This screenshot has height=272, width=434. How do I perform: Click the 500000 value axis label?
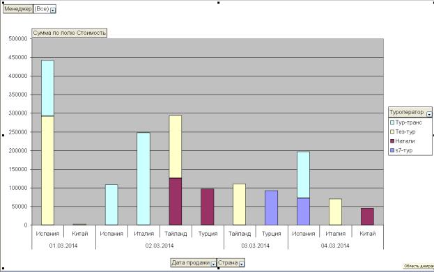click(x=18, y=39)
